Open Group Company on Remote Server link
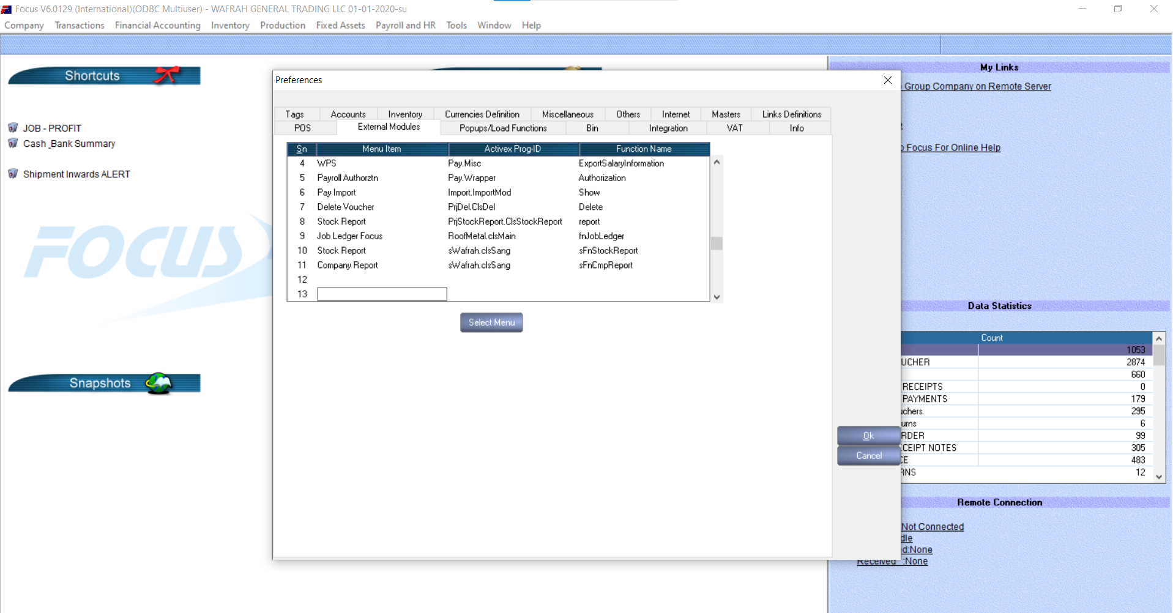The image size is (1173, 613). tap(977, 86)
